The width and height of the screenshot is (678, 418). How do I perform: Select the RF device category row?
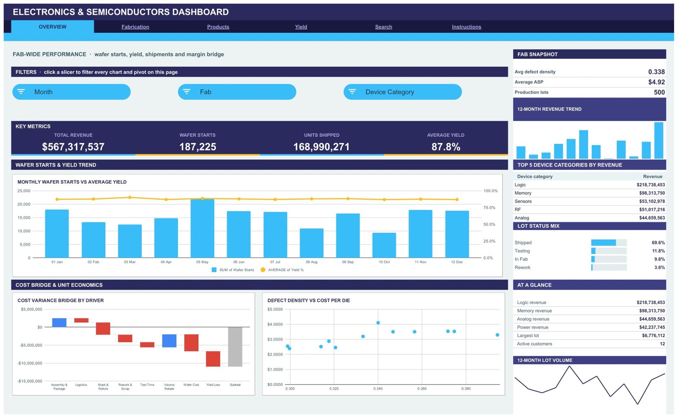click(589, 209)
